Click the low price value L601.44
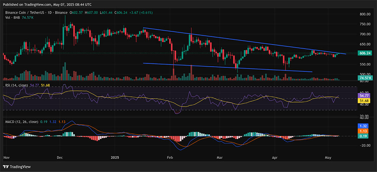 coord(106,12)
